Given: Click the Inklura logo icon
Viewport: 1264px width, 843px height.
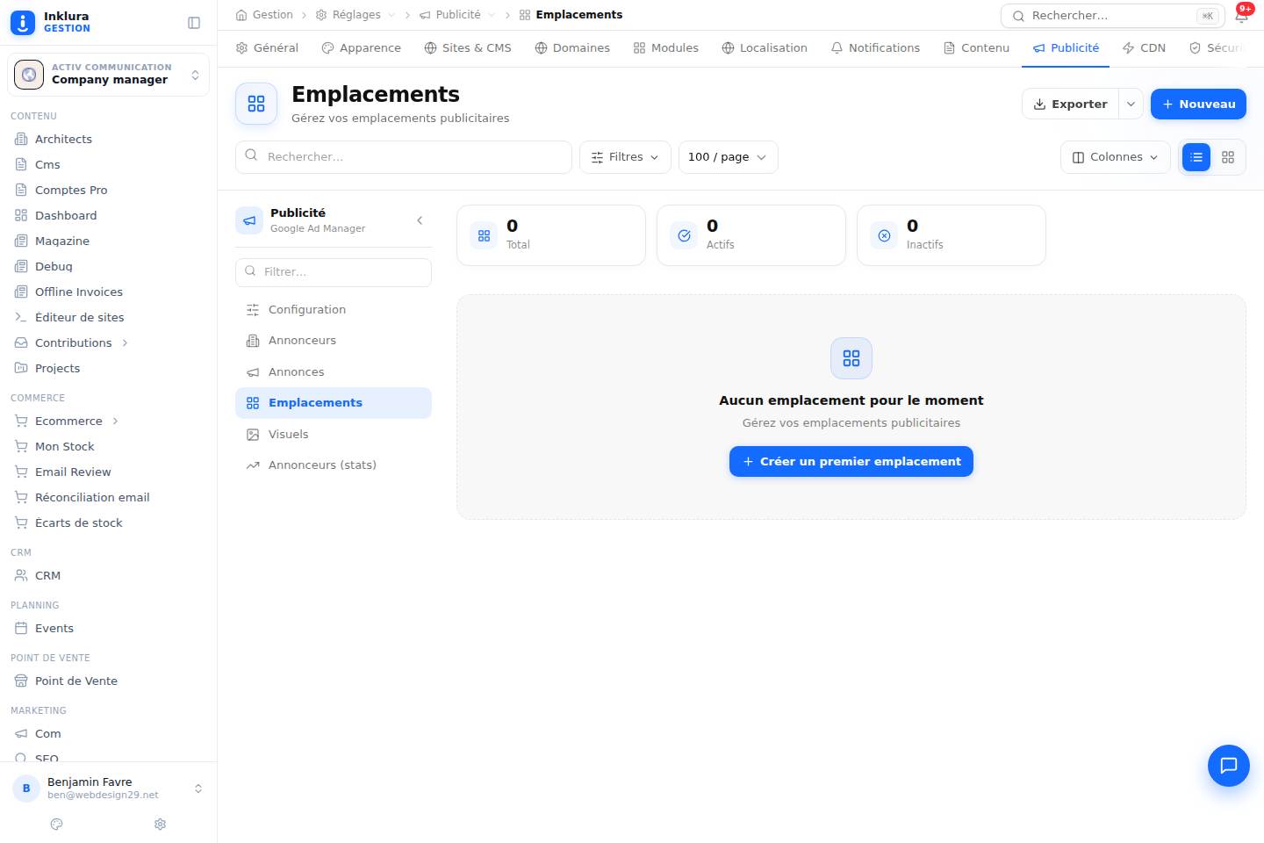Looking at the screenshot, I should coord(23,22).
